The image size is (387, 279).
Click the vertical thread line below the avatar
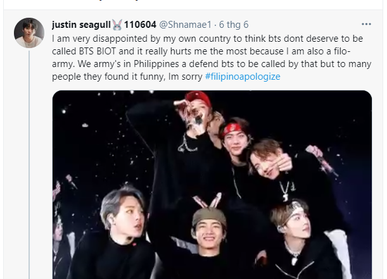click(29, 164)
